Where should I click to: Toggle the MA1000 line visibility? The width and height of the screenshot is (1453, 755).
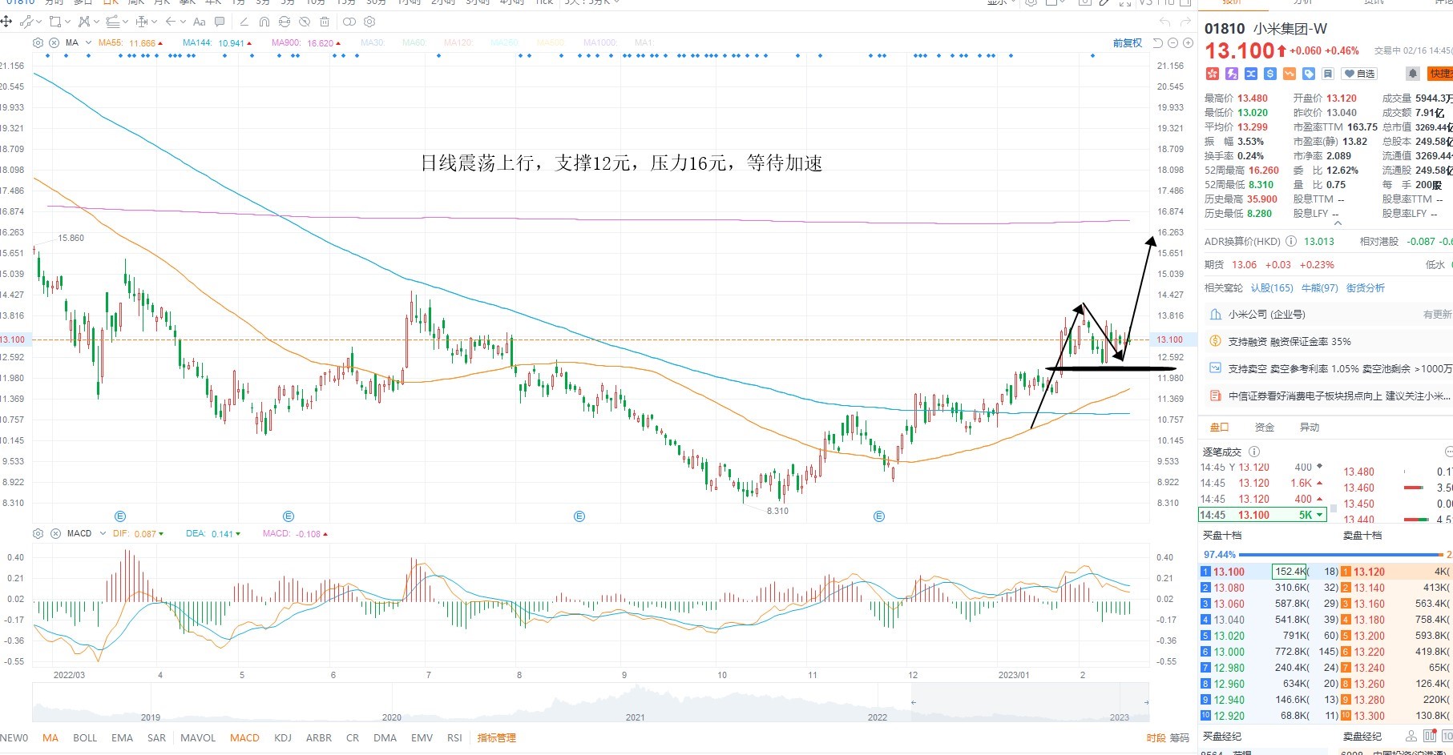tap(600, 42)
